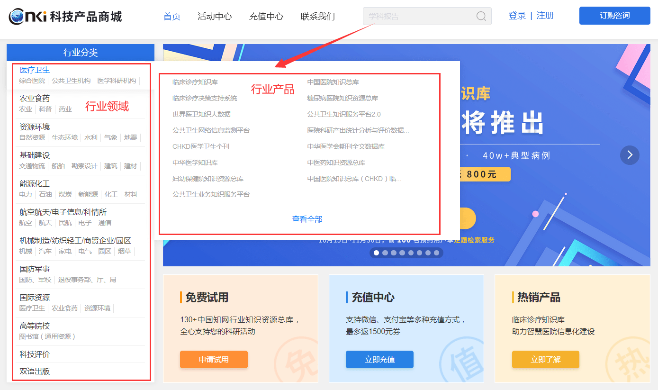Open 中医药知识资源总库 product link

point(336,163)
